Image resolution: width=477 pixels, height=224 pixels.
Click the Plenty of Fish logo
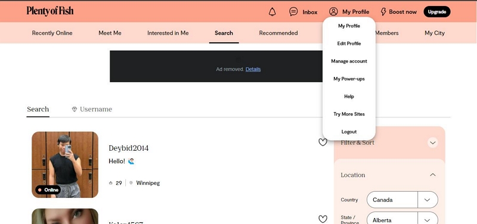pyautogui.click(x=50, y=11)
